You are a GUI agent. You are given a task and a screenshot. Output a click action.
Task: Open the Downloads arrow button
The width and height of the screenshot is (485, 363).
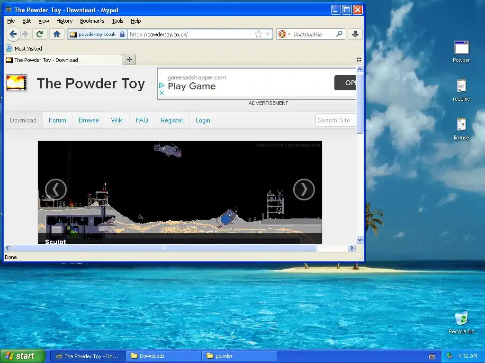coord(355,34)
